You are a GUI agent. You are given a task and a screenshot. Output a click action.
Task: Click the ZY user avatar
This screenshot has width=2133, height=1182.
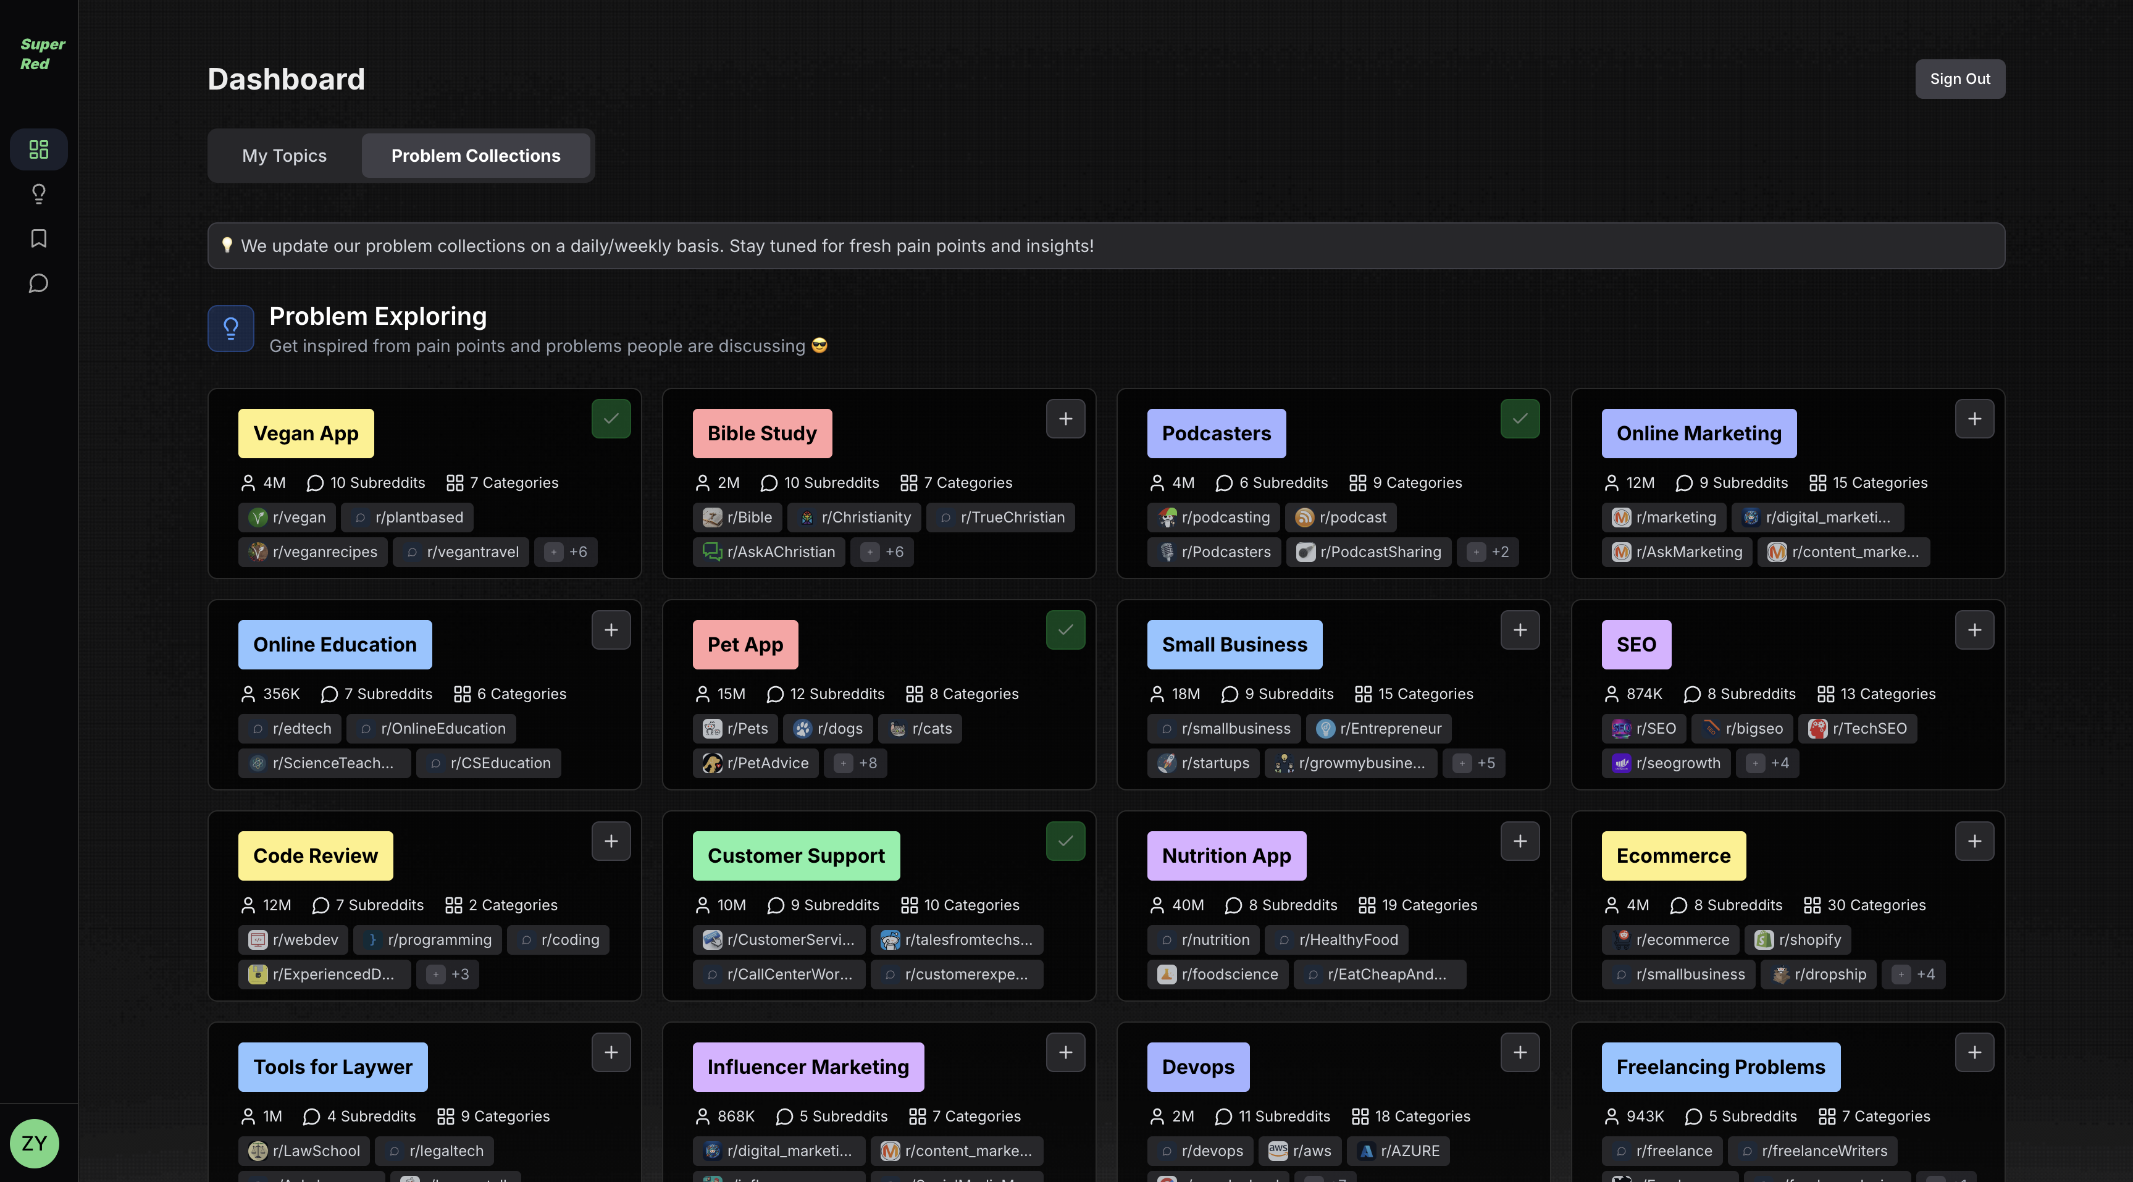click(x=34, y=1143)
